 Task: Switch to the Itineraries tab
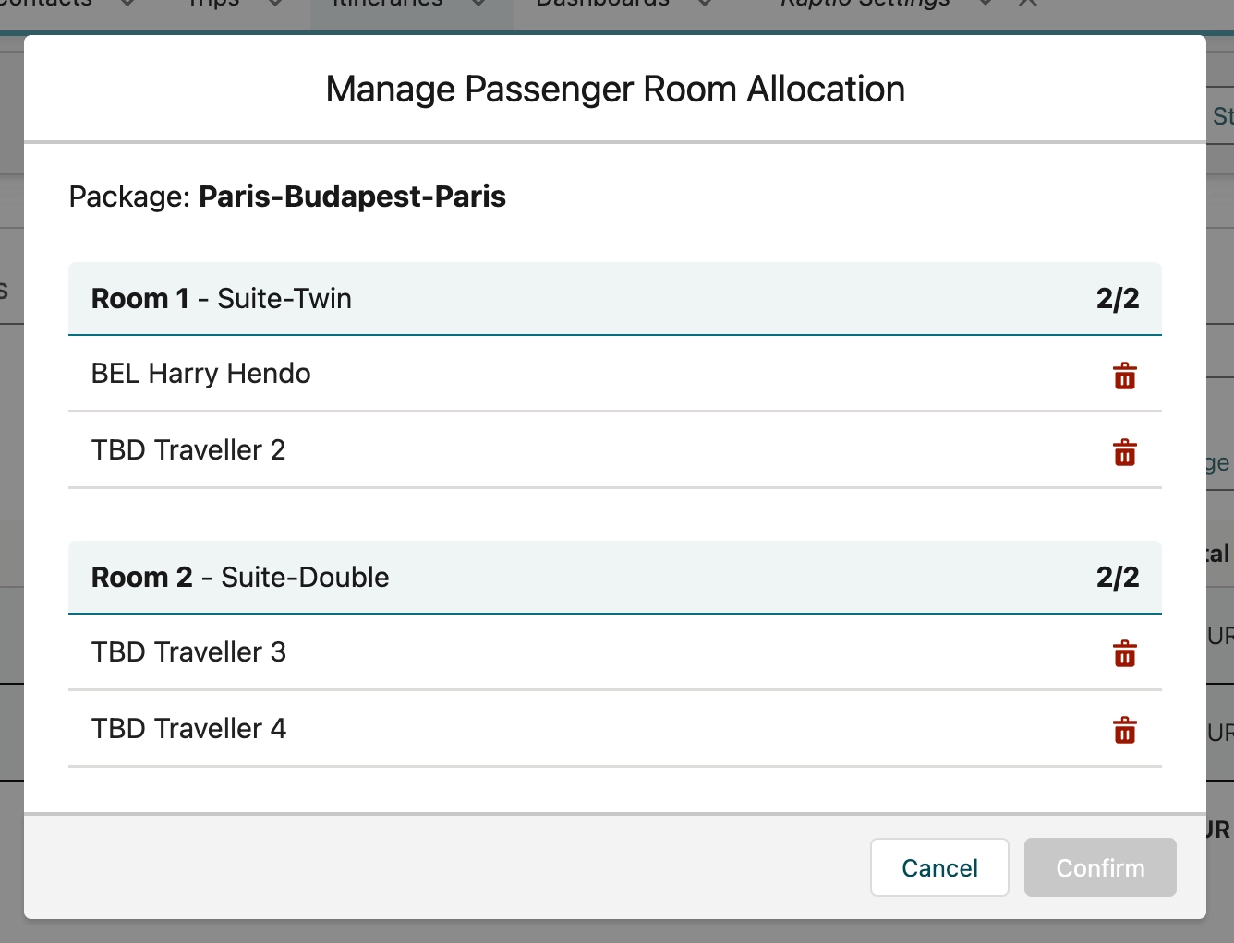pyautogui.click(x=388, y=5)
